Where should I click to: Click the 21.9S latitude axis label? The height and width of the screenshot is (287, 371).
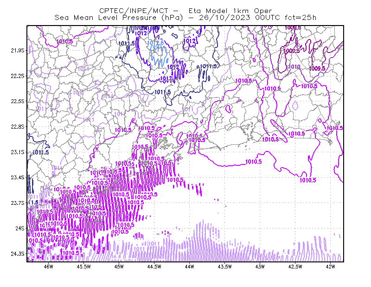(18, 51)
